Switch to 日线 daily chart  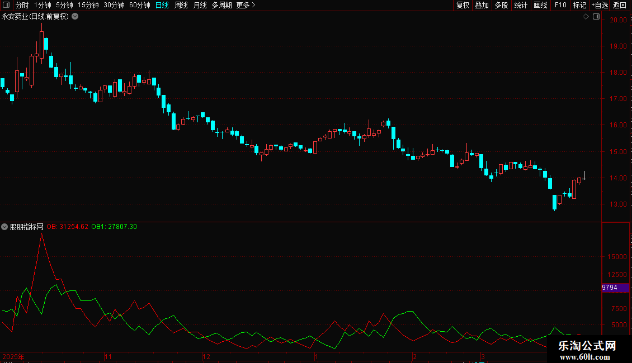tap(162, 5)
